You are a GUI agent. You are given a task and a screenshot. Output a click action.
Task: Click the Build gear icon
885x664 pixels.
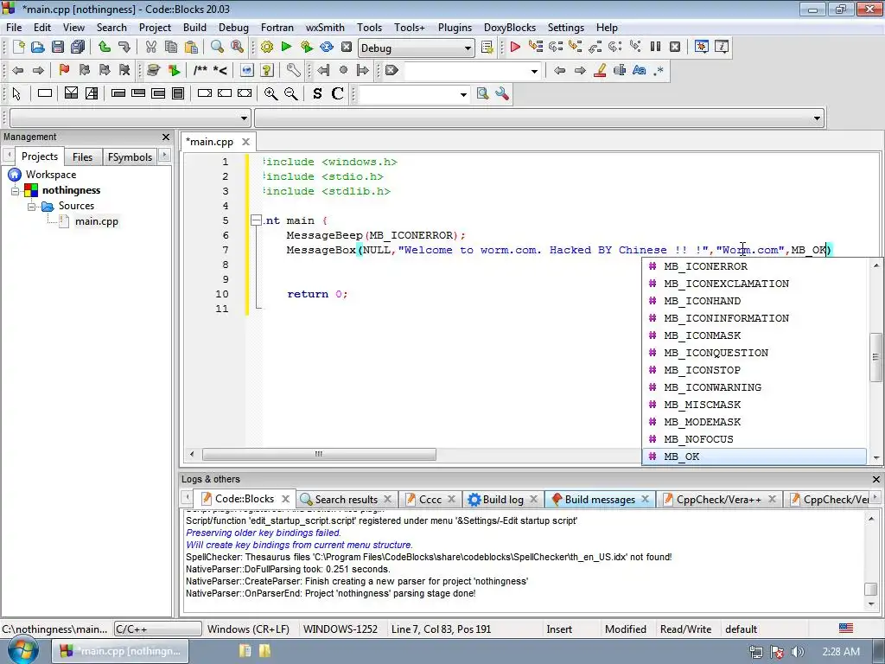pos(266,47)
